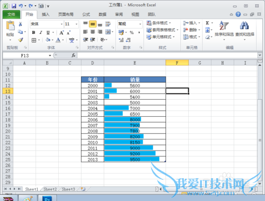Switch to the Insert tab
The width and height of the screenshot is (265, 201).
point(46,14)
